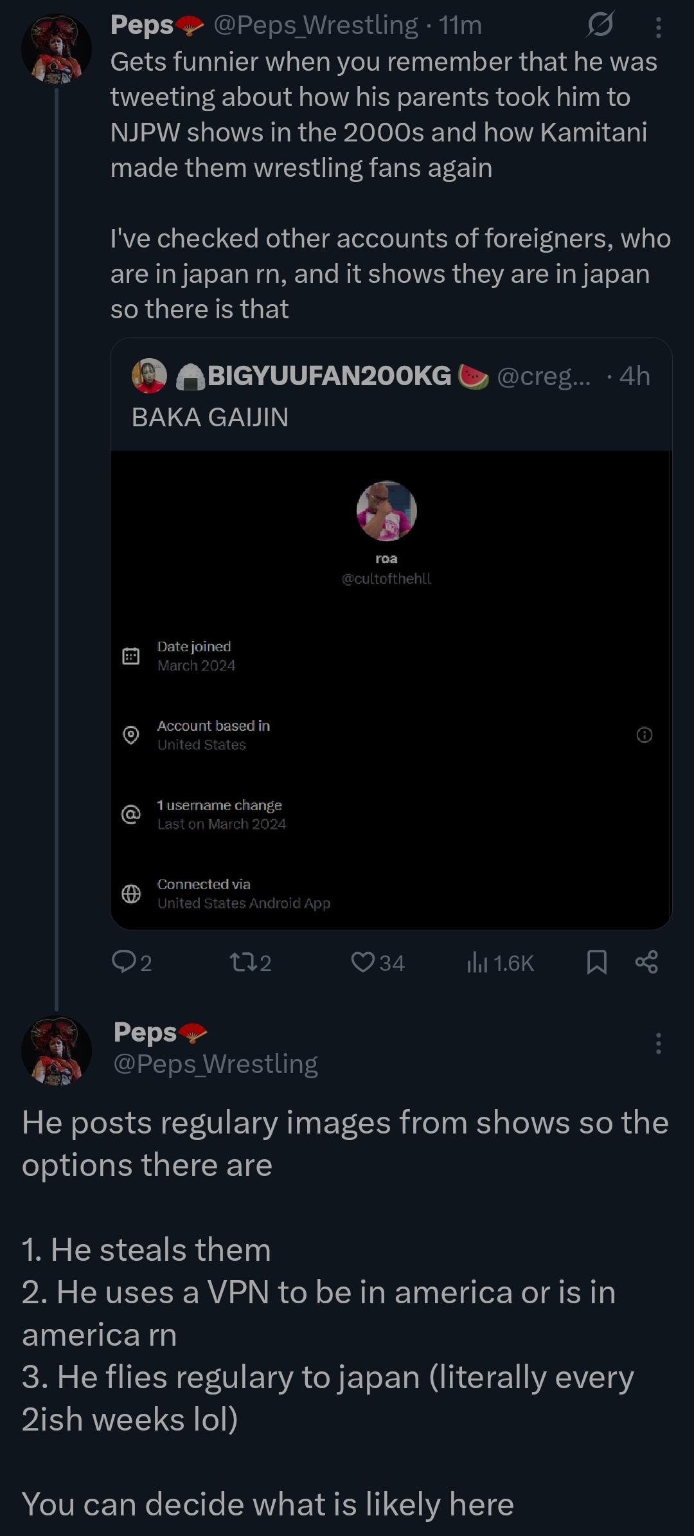
Task: Open Peps avatar on top tweet
Action: pyautogui.click(x=57, y=49)
